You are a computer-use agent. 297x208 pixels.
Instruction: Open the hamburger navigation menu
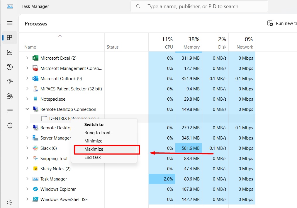coord(10,23)
